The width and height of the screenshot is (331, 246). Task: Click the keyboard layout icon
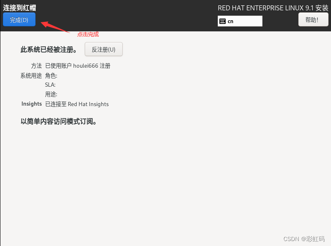coord(222,21)
